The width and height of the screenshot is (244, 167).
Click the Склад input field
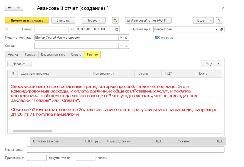(76, 46)
